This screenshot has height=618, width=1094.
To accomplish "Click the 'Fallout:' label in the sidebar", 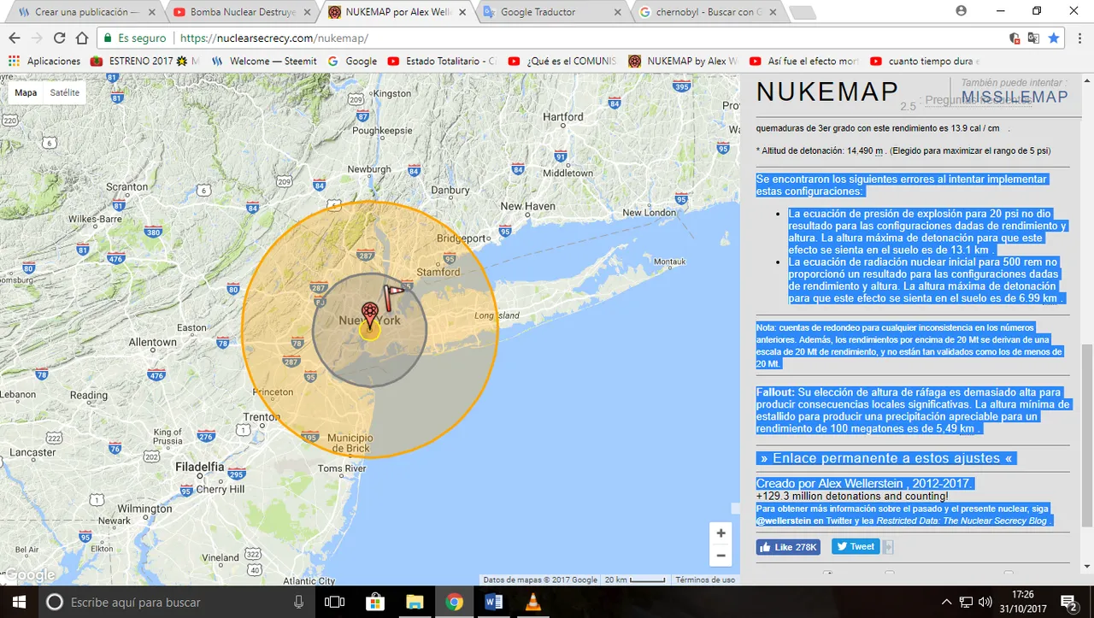I will click(x=775, y=391).
